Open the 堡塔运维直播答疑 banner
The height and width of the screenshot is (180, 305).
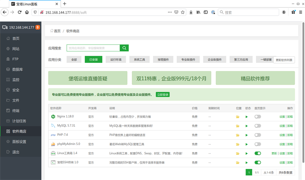pyautogui.click(x=88, y=78)
